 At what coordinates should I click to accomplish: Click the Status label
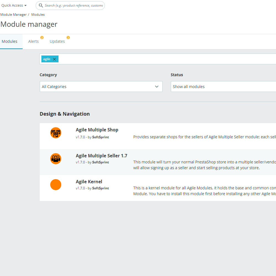pos(177,75)
